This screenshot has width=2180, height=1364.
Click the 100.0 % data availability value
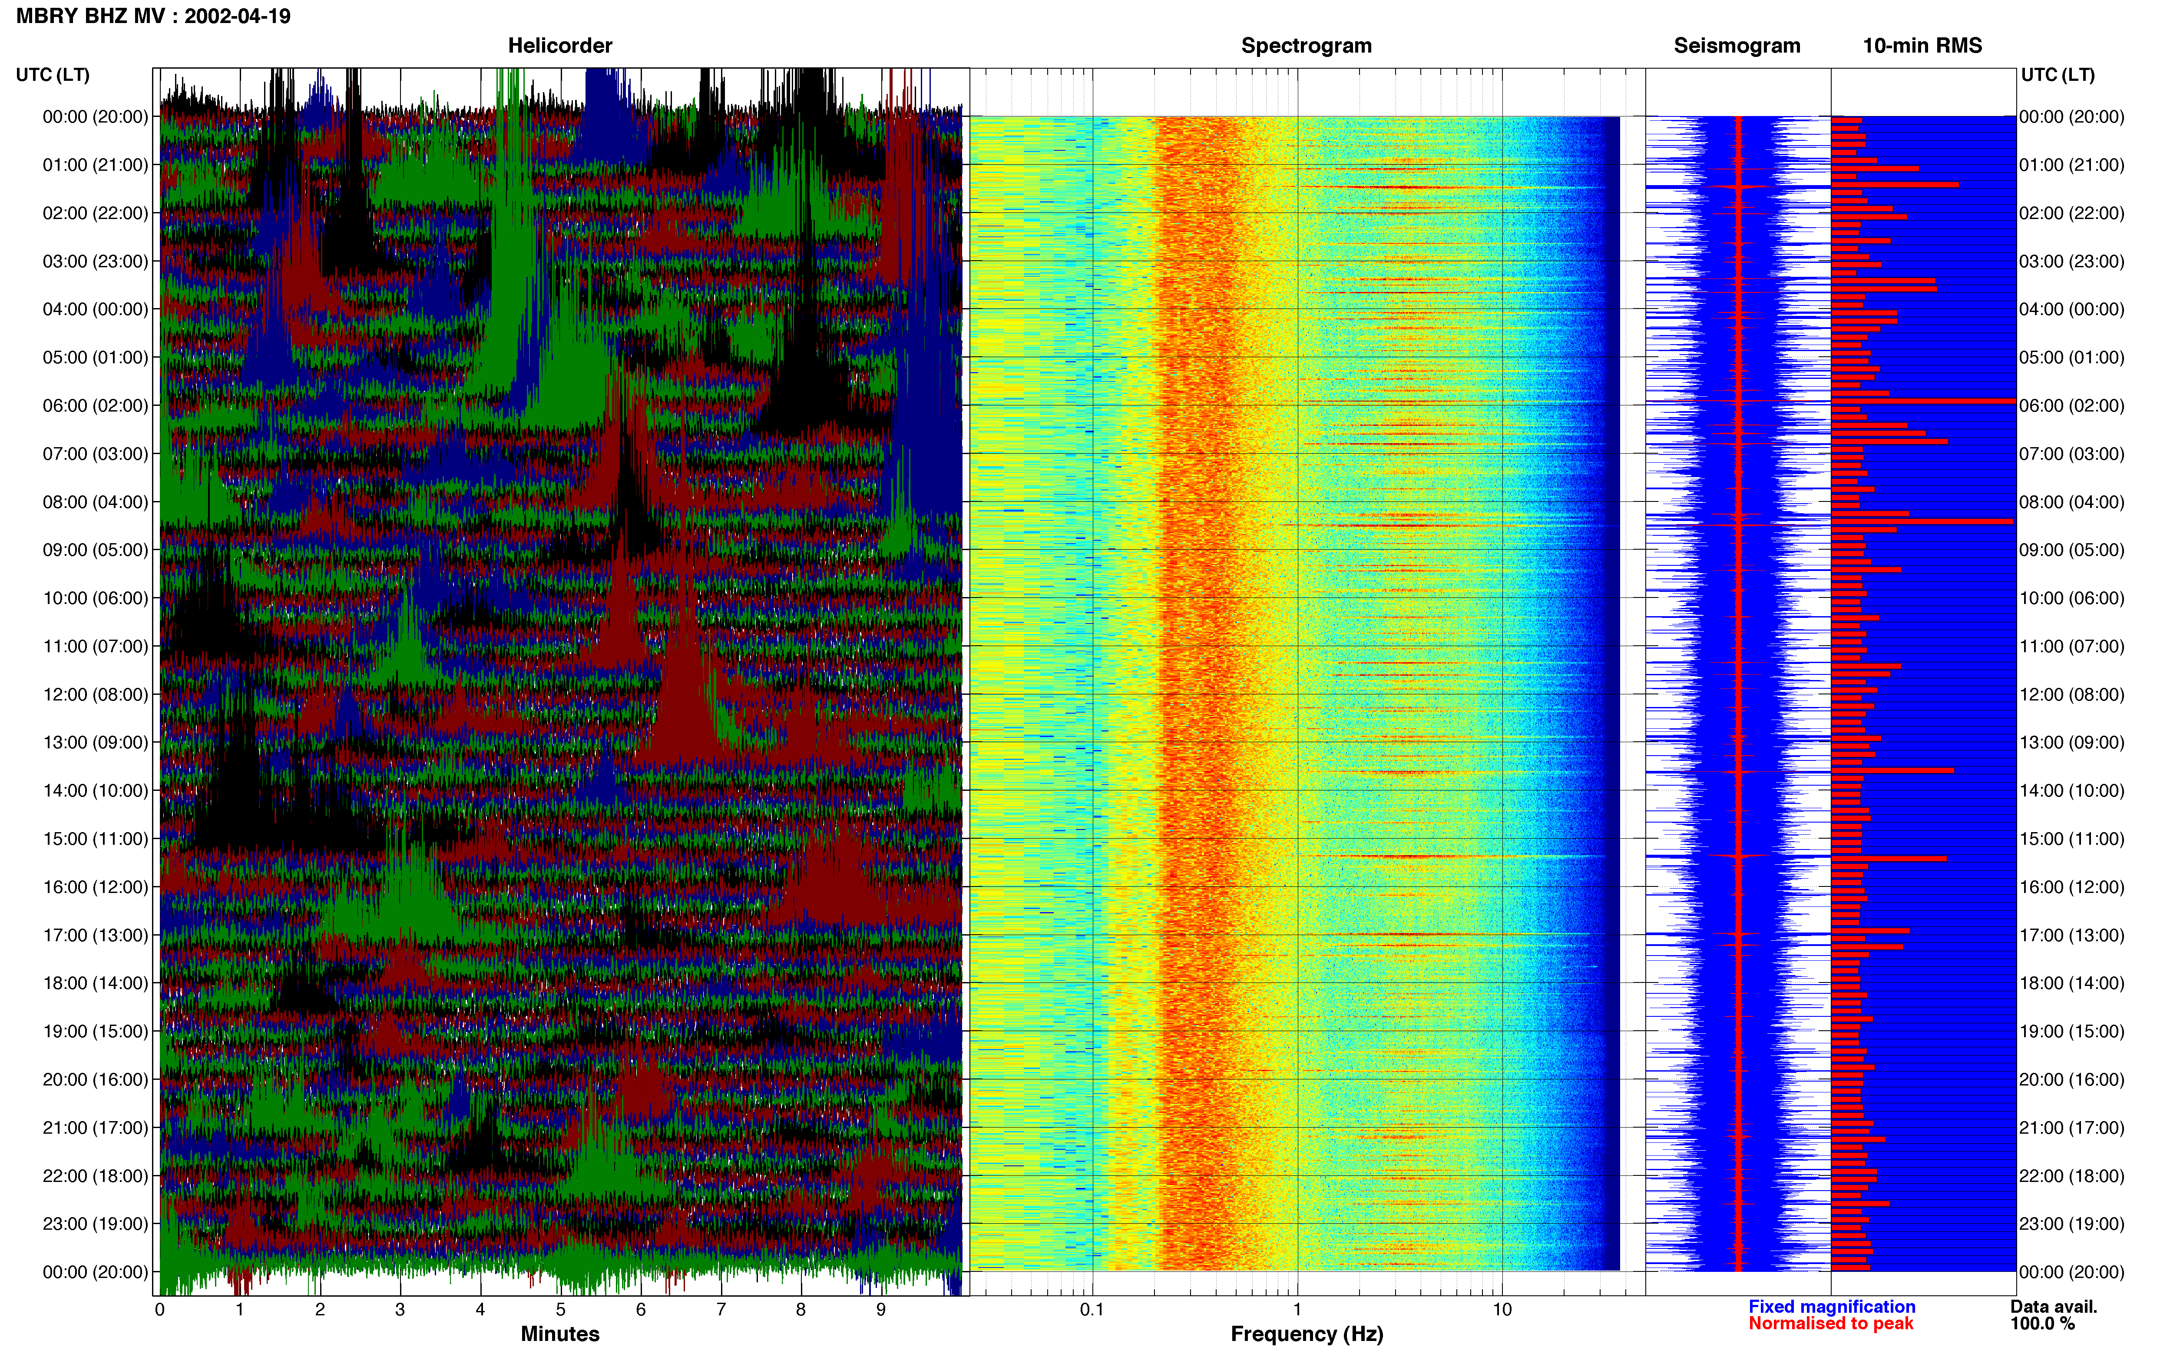point(2042,1324)
